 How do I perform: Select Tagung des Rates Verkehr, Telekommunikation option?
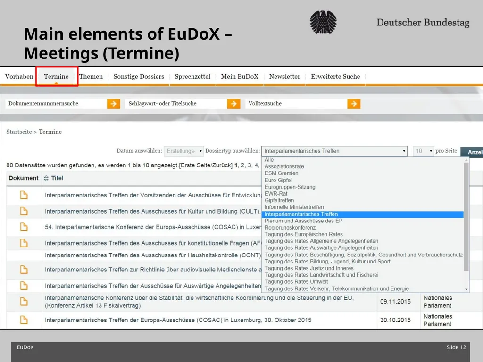coord(363,289)
